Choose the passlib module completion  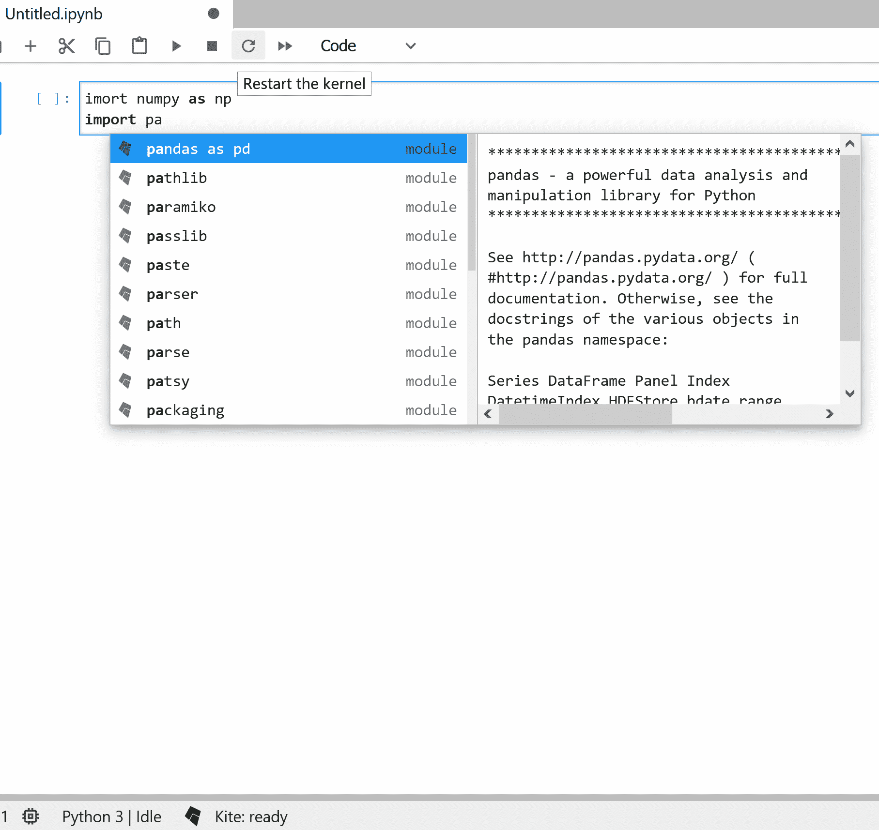tap(289, 236)
